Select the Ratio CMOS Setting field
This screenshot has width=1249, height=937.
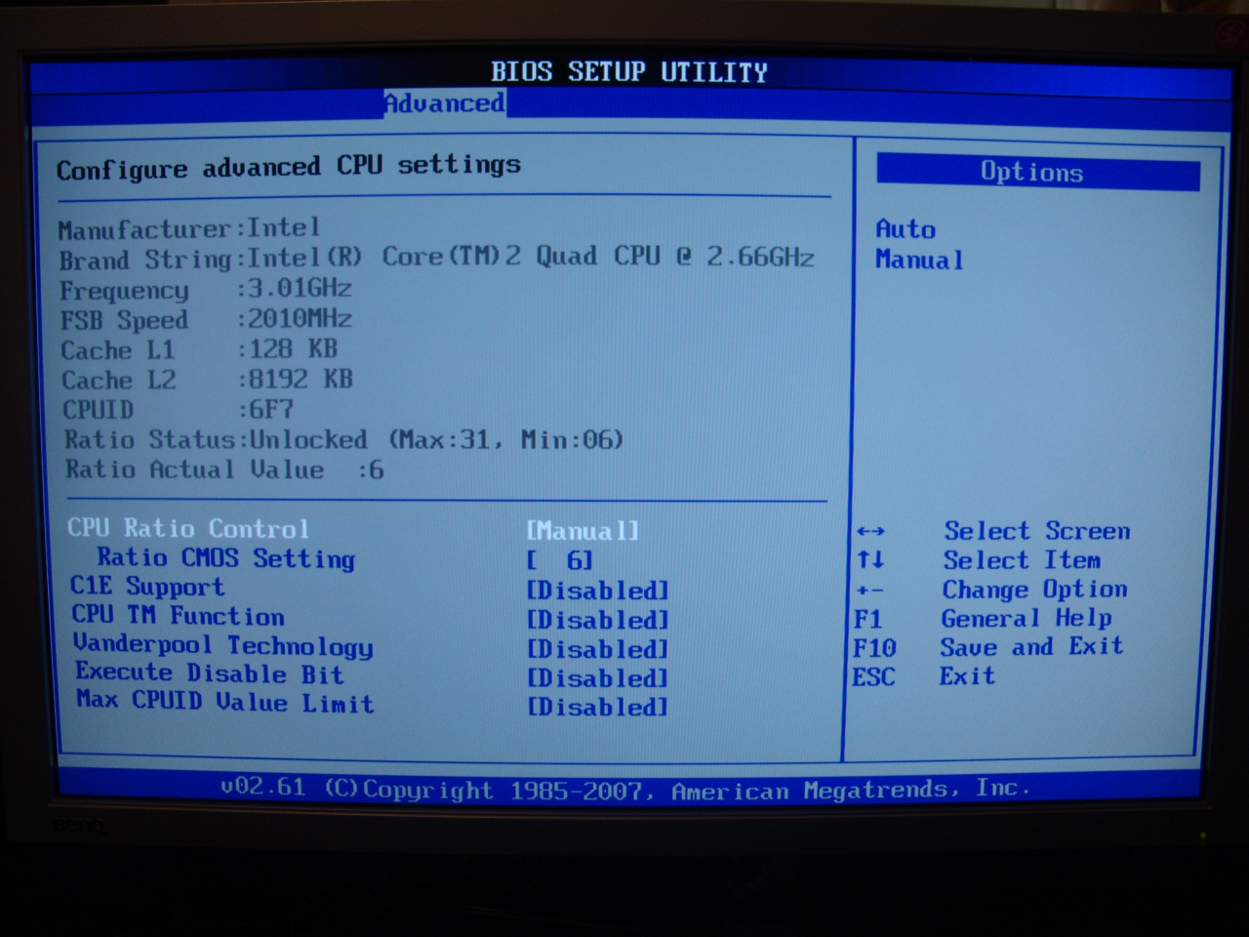pyautogui.click(x=225, y=558)
